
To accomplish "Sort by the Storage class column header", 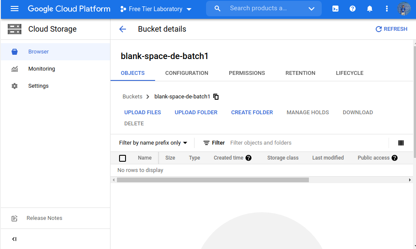I will (x=283, y=158).
